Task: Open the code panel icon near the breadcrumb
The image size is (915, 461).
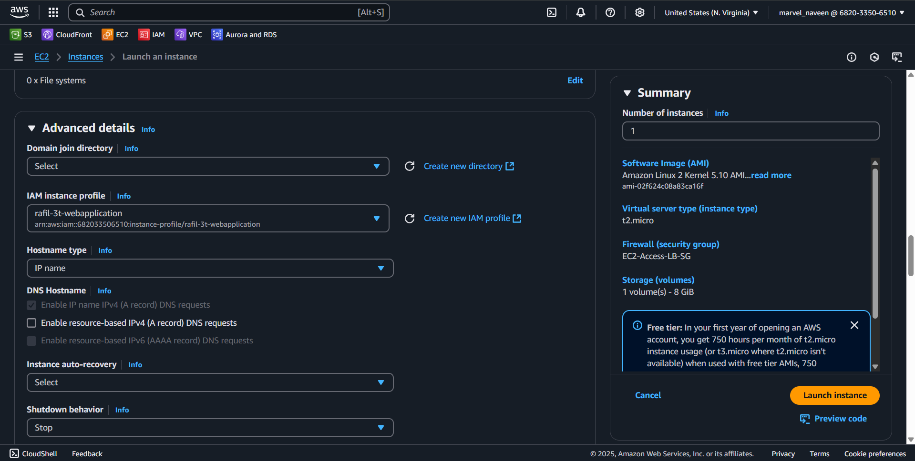Action: pyautogui.click(x=897, y=57)
